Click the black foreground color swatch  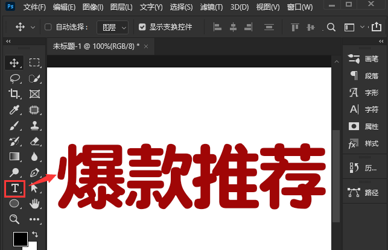coord(21,239)
